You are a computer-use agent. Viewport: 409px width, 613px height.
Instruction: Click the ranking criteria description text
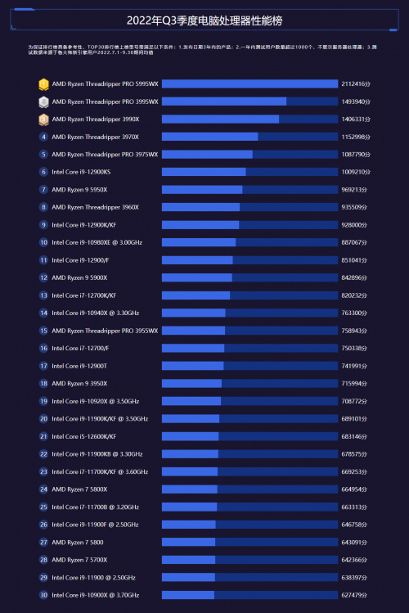point(202,50)
